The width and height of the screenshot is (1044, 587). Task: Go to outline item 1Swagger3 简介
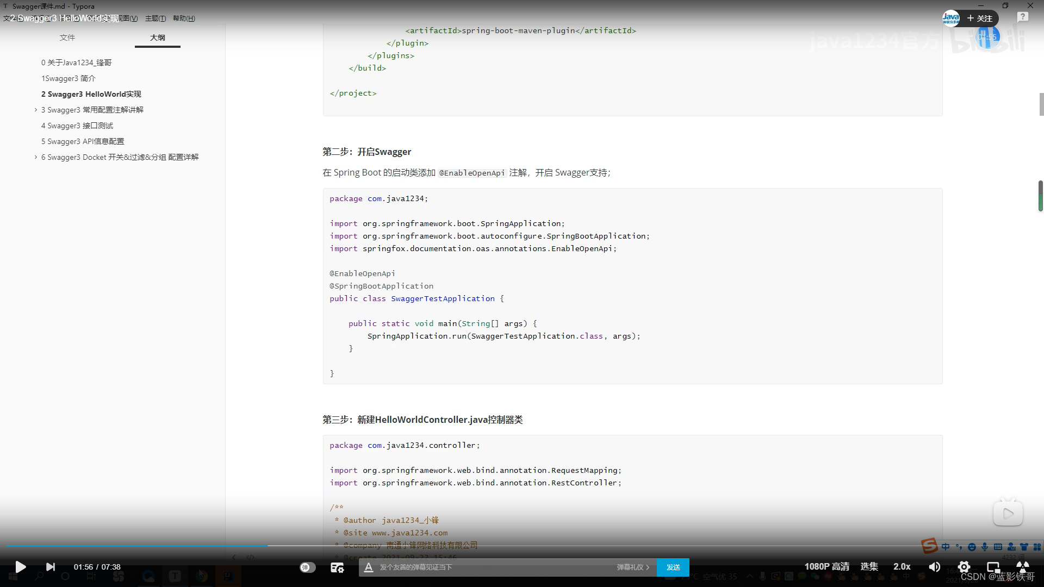tap(68, 78)
